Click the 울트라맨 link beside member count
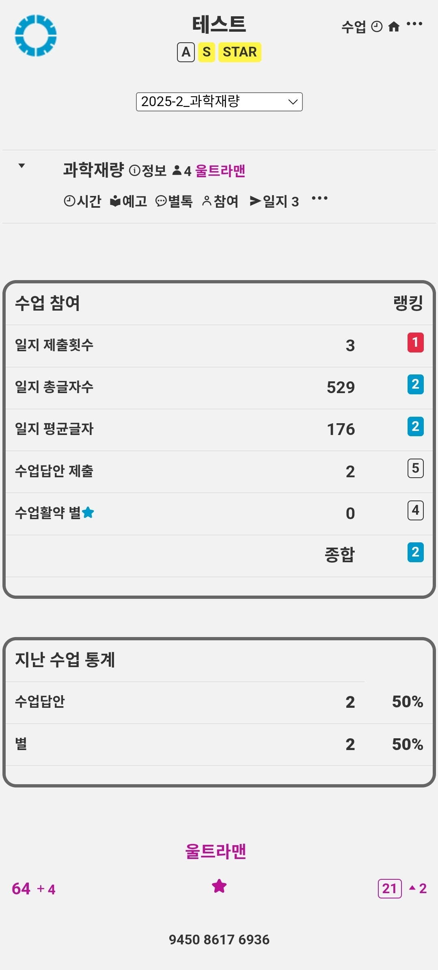Viewport: 438px width, 970px height. [x=220, y=171]
